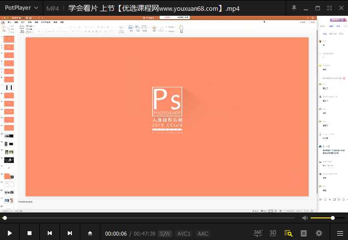Viewport: 348px width, 240px height.
Task: Open the hamburger menu at bottom right
Action: pyautogui.click(x=340, y=233)
